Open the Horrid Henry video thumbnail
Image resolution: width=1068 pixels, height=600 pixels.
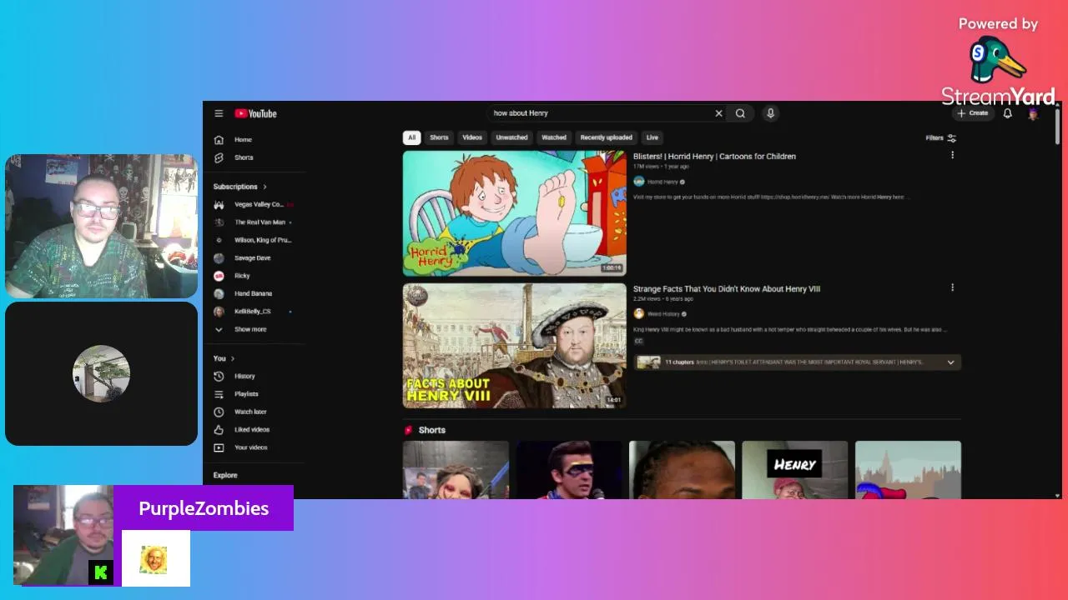514,213
